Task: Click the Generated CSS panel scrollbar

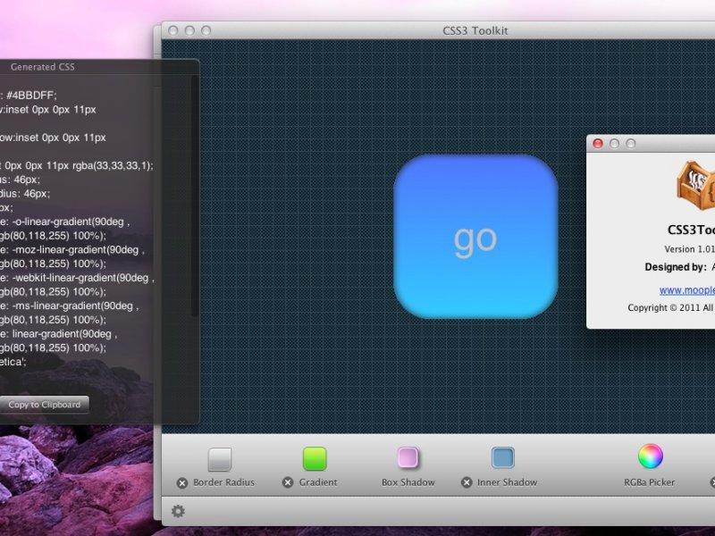Action: [195, 196]
